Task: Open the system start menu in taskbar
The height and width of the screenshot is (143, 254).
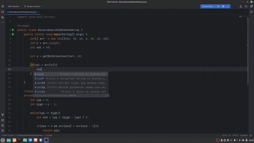Action: point(3,140)
